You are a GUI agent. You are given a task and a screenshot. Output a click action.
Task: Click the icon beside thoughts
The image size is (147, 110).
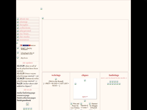[x=18, y=25]
